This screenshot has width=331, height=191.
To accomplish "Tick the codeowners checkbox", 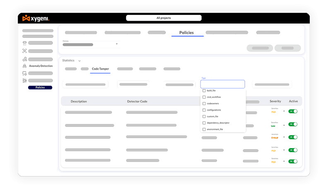I will [204, 104].
